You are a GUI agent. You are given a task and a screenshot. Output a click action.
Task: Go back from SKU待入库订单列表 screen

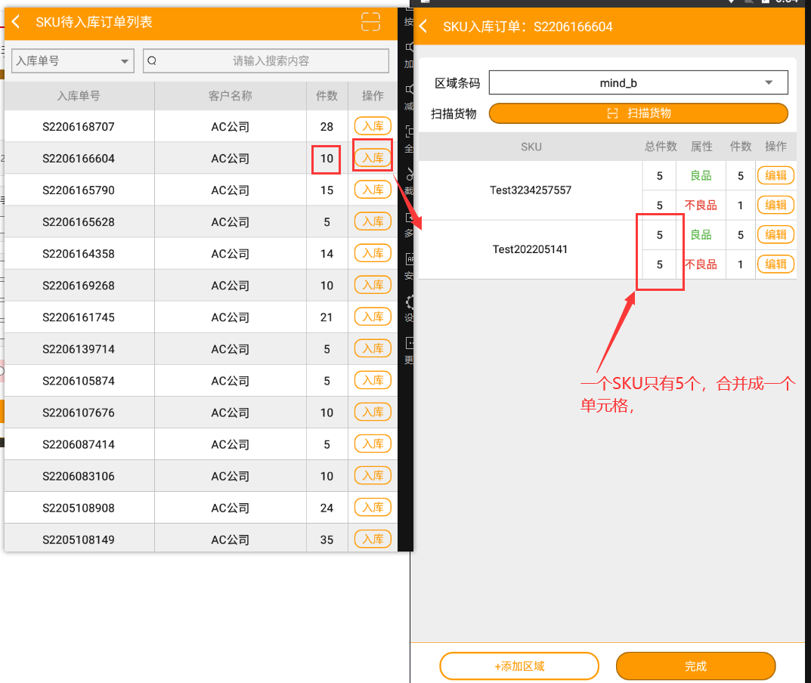click(x=16, y=23)
